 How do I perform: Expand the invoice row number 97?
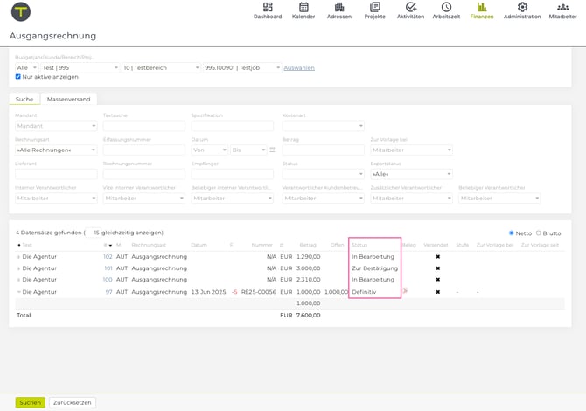pos(19,292)
